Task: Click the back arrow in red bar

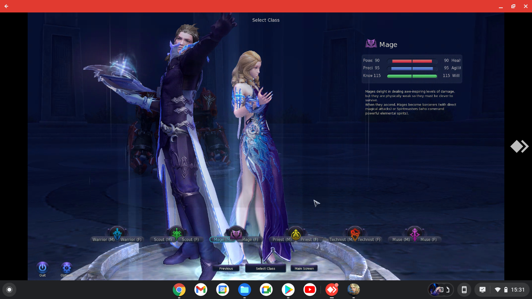Action: tap(6, 6)
